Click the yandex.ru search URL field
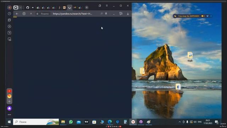Viewport: 227px width, 128px height. point(72,14)
